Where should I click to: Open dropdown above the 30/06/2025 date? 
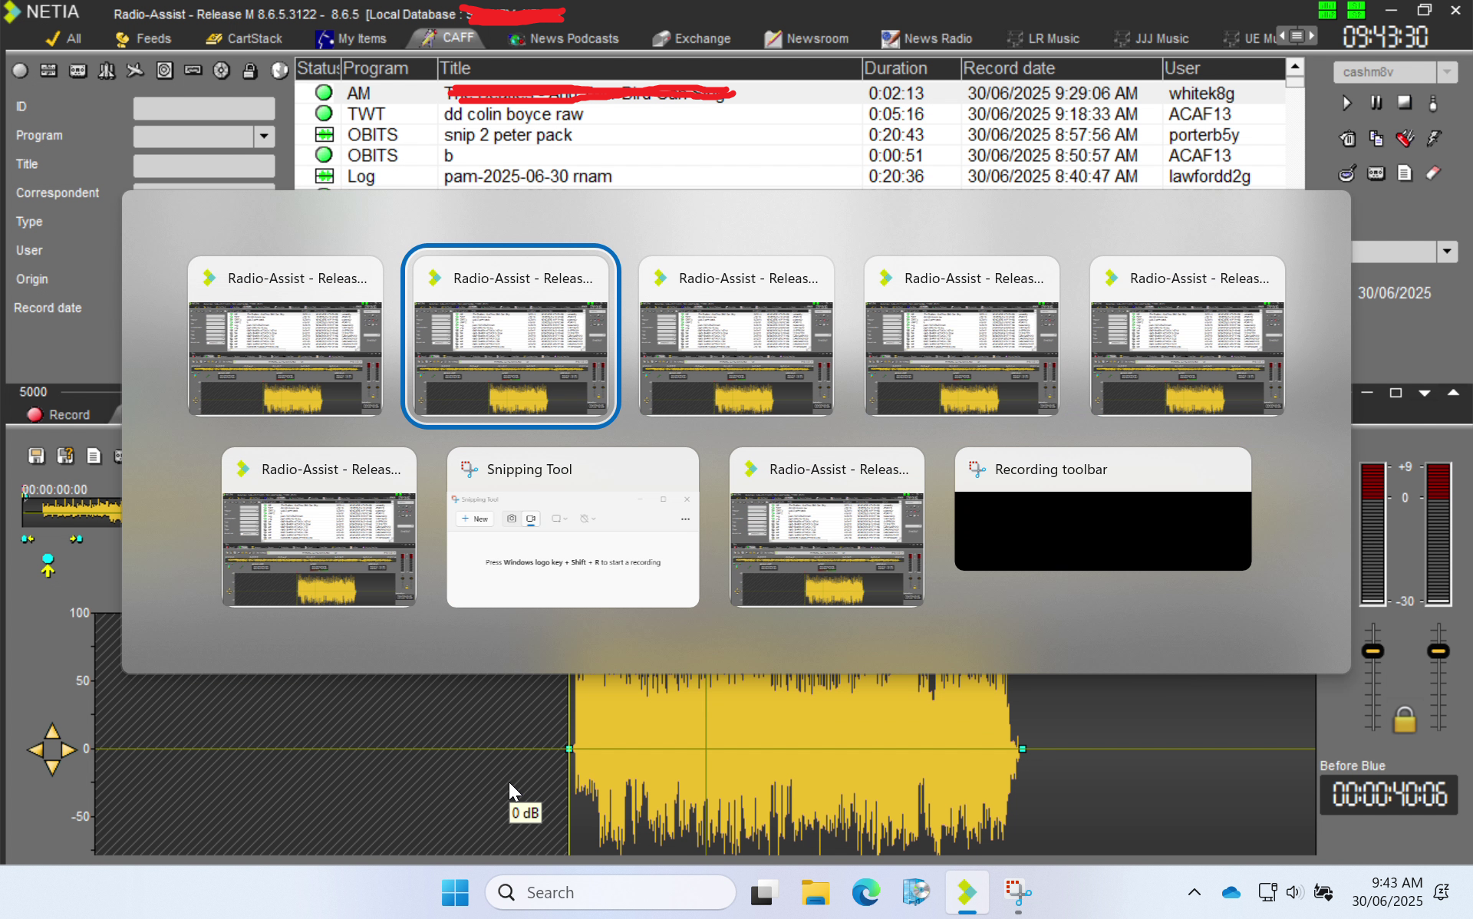pos(1447,252)
